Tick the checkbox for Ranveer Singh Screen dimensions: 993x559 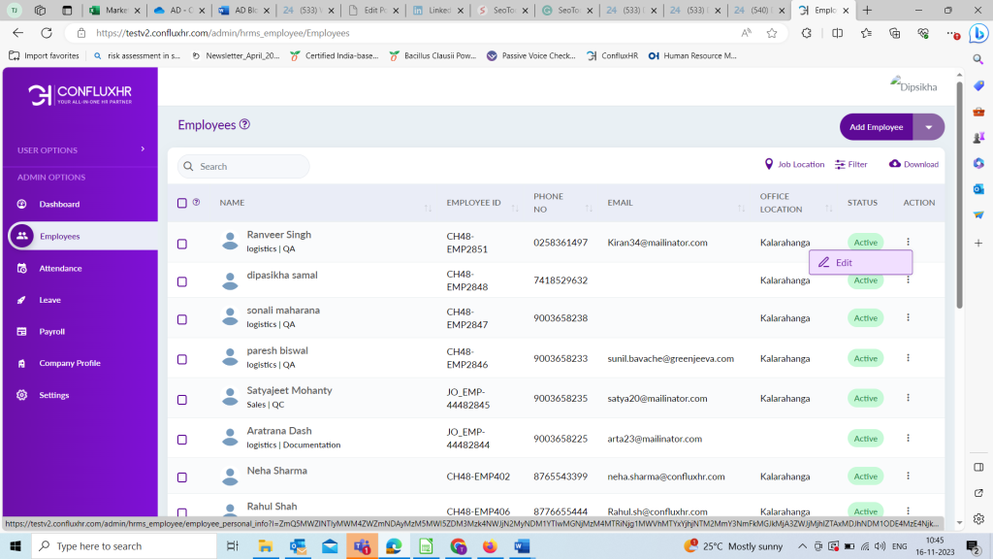(182, 244)
